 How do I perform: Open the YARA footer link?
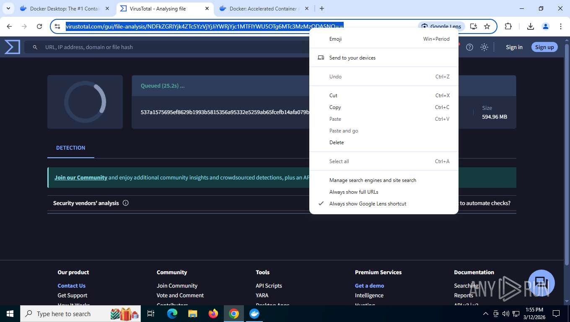[x=262, y=295]
